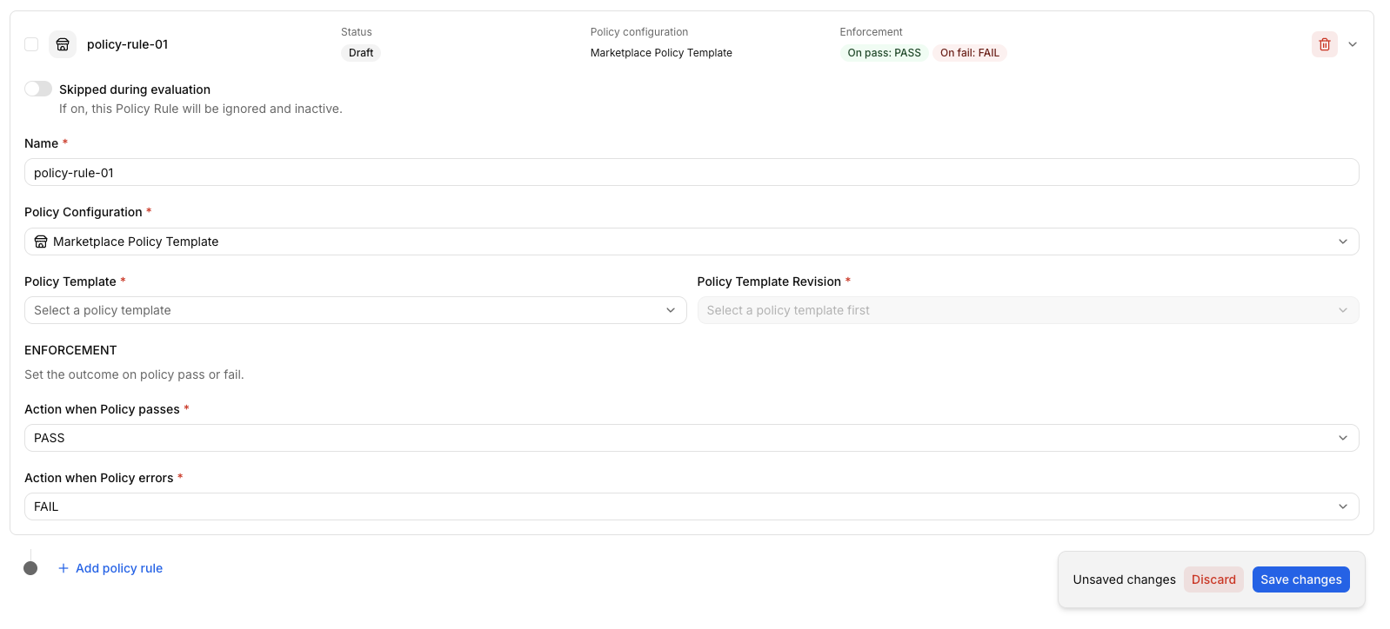Click the Save changes button
Viewport: 1390px width, 629px height.
click(1301, 579)
